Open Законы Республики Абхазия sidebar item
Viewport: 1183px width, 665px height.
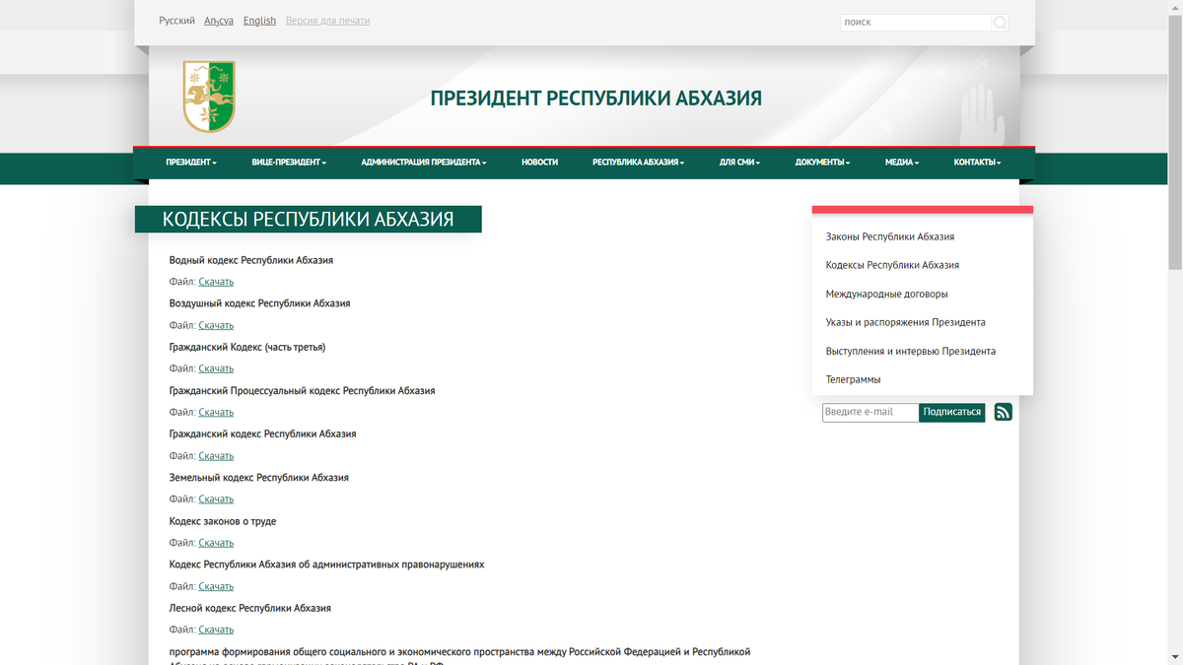pyautogui.click(x=890, y=236)
